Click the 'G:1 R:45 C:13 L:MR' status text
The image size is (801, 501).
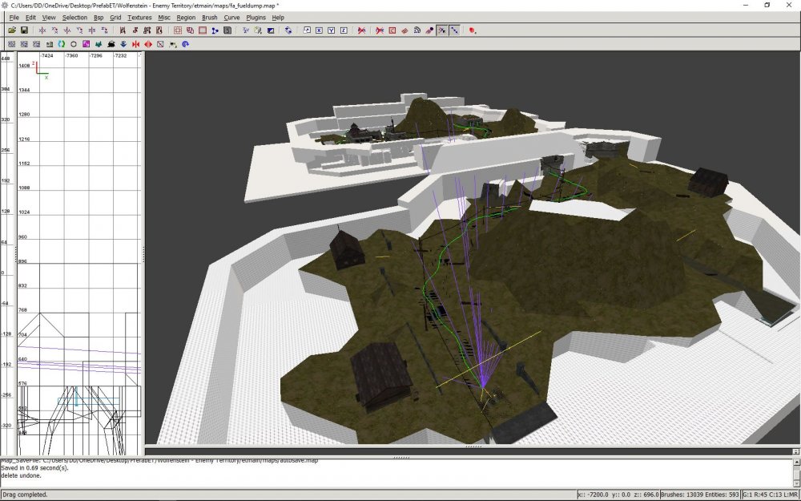pos(769,495)
